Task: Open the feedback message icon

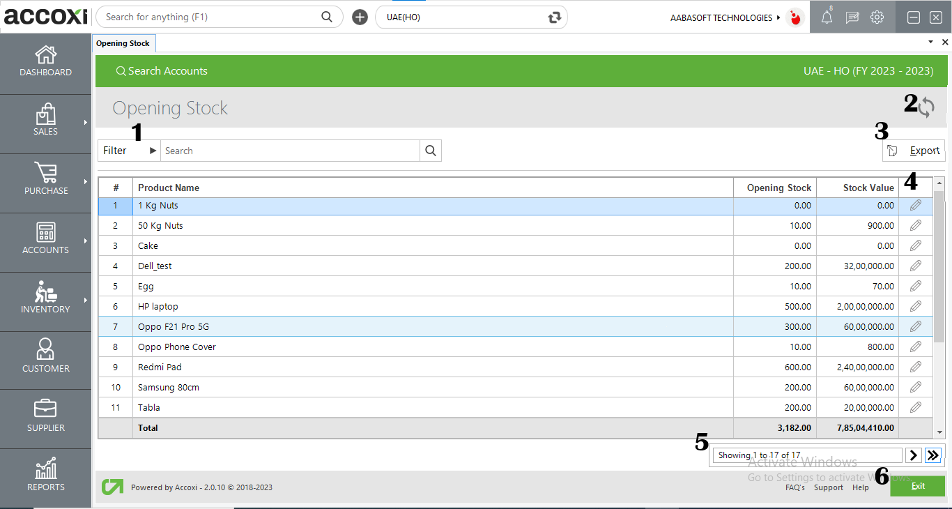Action: pos(852,16)
